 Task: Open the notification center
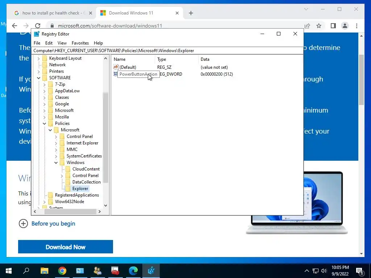pyautogui.click(x=359, y=271)
